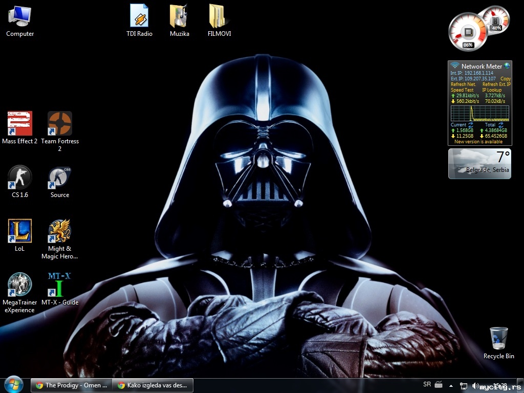Screen dimensions: 524x393
Task: Open the Windows Start orb
Action: pyautogui.click(x=13, y=385)
